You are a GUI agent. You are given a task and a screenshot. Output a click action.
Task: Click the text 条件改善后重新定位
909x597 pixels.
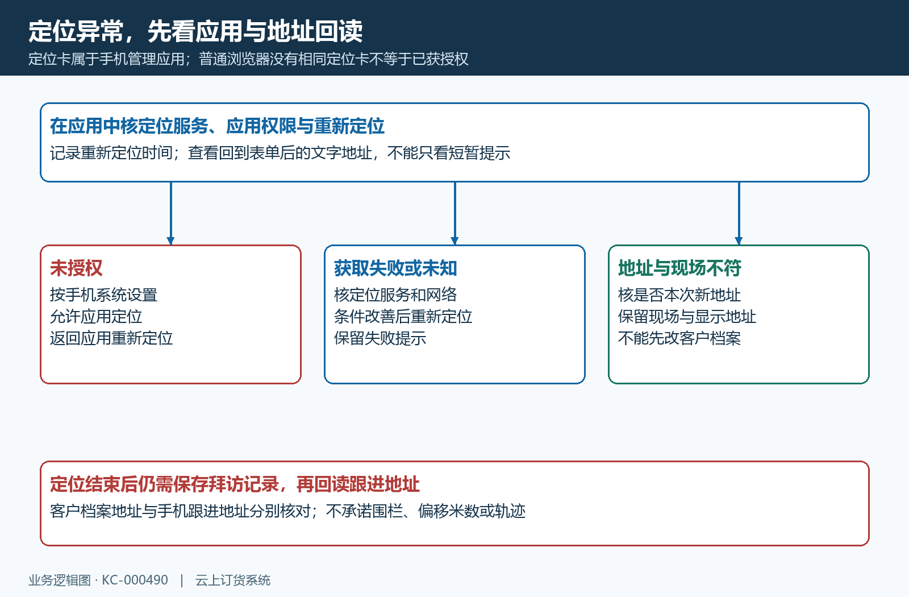[403, 316]
